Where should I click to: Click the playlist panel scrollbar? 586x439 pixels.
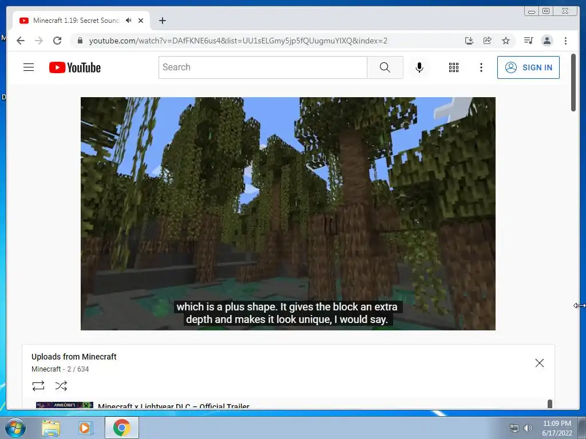(x=550, y=404)
